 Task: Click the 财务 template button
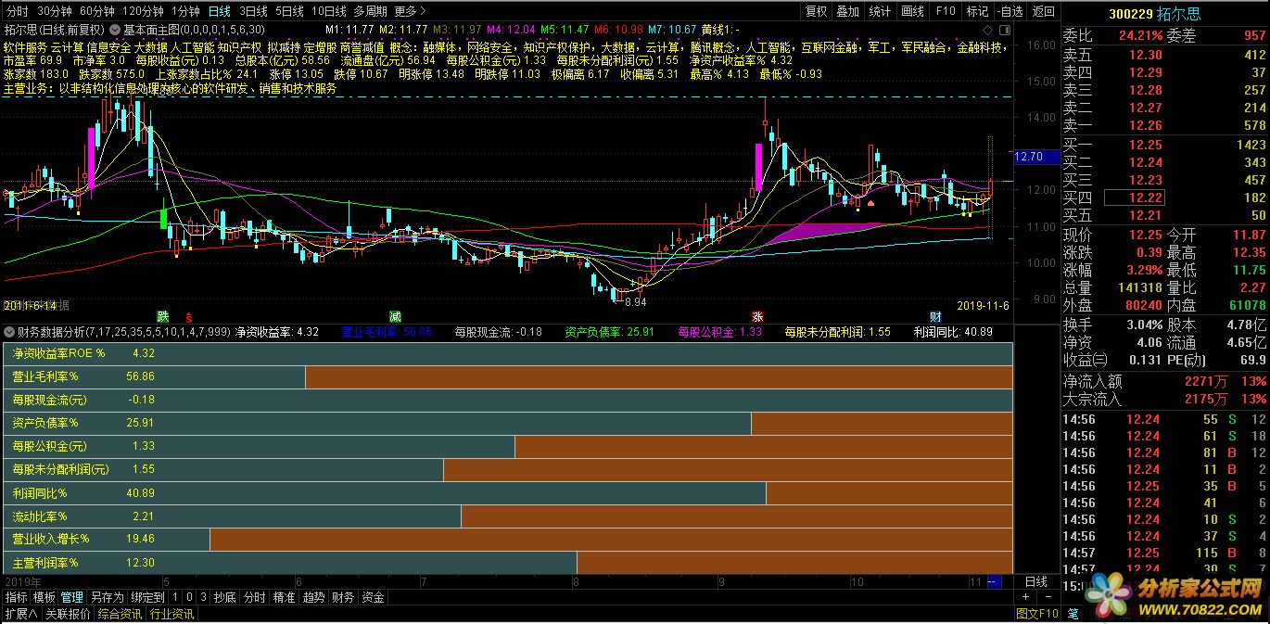coord(343,597)
